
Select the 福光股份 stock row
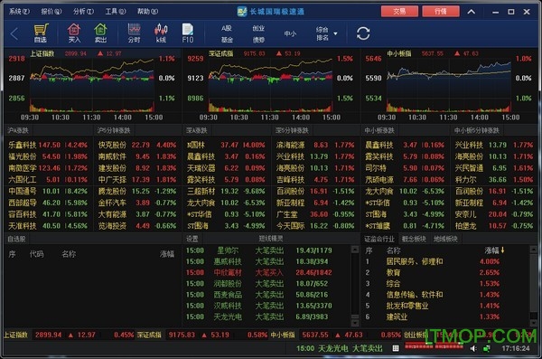pos(48,156)
